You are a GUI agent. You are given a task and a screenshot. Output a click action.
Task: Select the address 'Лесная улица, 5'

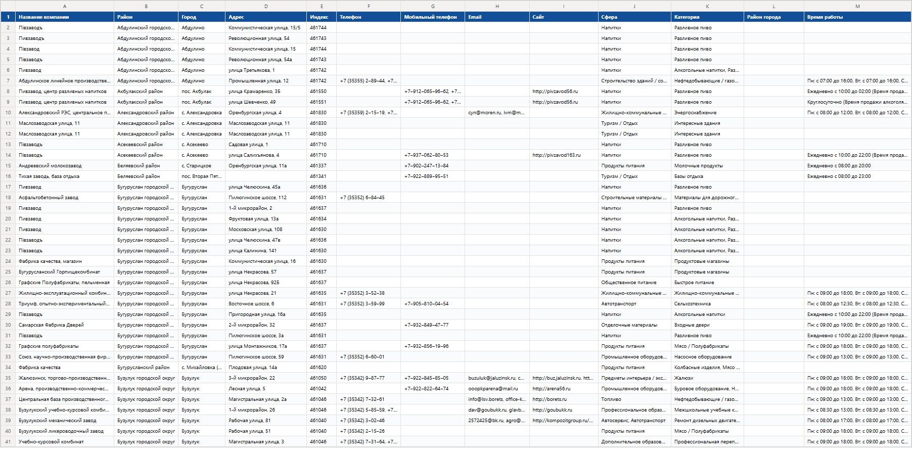pos(266,389)
